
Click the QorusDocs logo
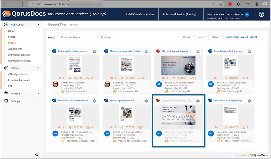(x=24, y=14)
